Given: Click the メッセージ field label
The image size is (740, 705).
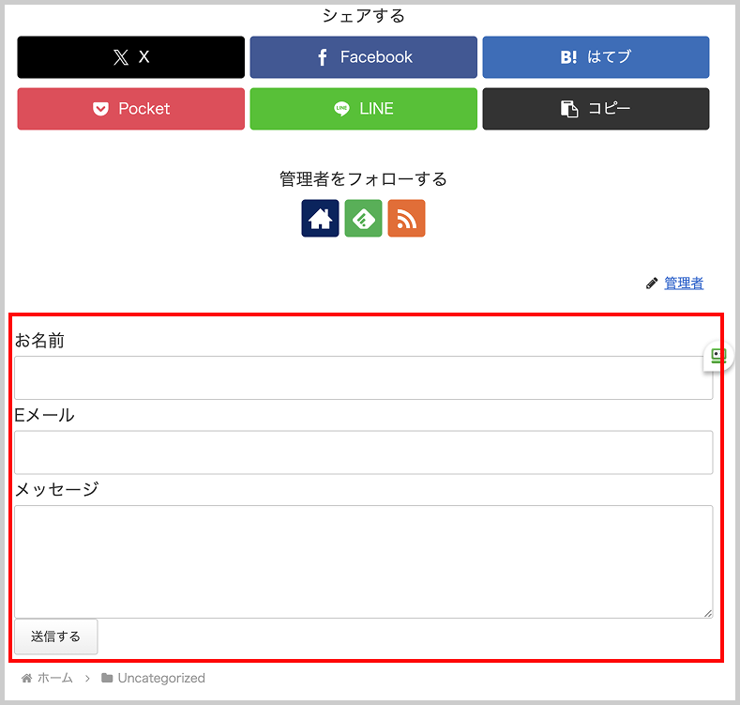Looking at the screenshot, I should (56, 489).
